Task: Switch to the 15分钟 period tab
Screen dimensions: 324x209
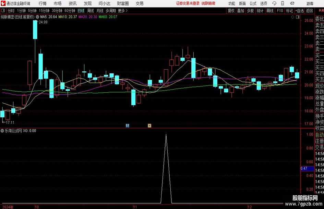Action: [x=44, y=11]
